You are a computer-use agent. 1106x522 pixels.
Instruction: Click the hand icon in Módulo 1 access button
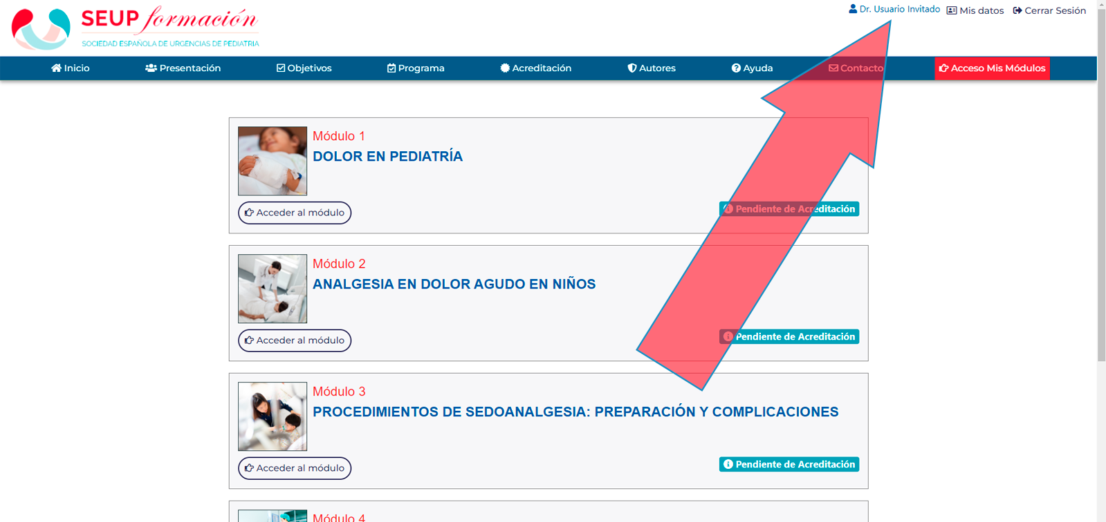click(x=249, y=213)
